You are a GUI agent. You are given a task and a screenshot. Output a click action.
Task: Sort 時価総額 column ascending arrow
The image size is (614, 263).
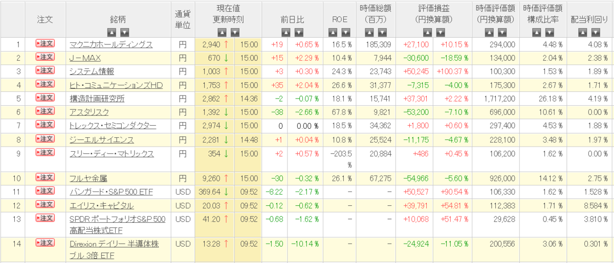click(369, 33)
